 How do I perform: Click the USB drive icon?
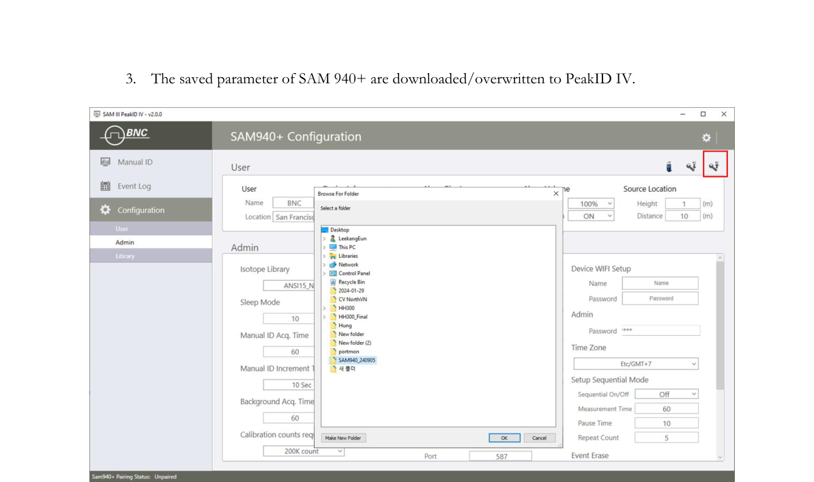point(669,166)
